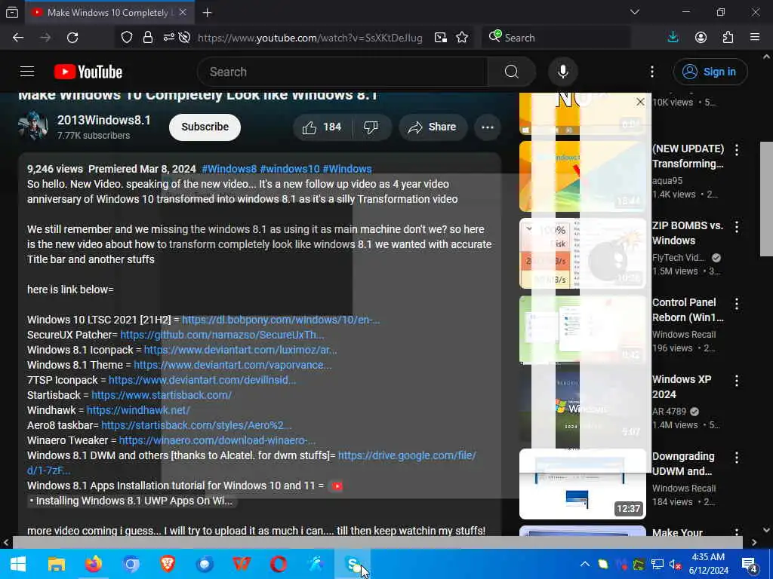Image resolution: width=773 pixels, height=579 pixels.
Task: Open YouTube settings three-dot menu
Action: click(x=651, y=72)
